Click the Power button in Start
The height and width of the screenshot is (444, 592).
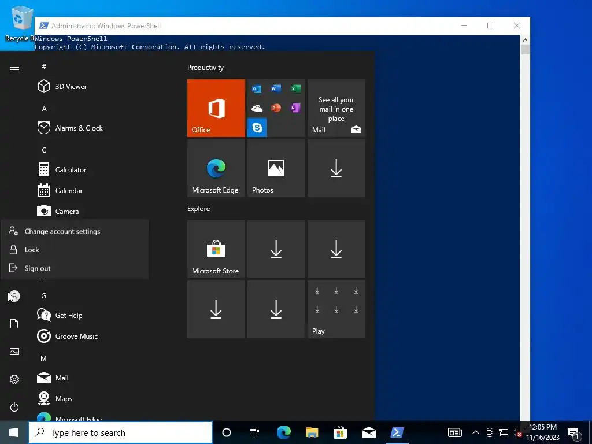coord(14,407)
